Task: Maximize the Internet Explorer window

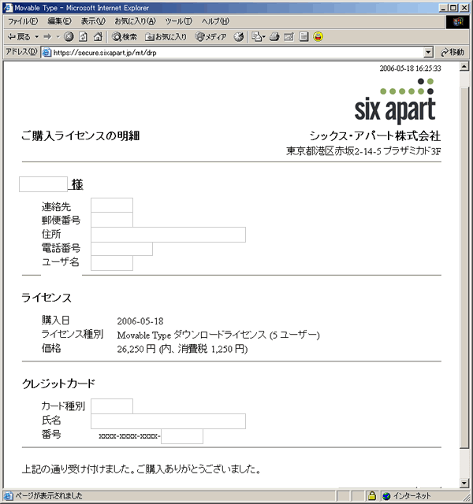Action: 453,8
